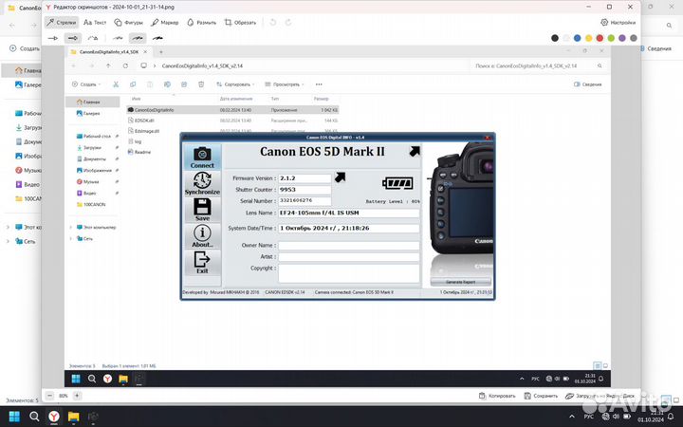Choose the Фигуры shapes tool
Screen dimensions: 683x427
(128, 22)
